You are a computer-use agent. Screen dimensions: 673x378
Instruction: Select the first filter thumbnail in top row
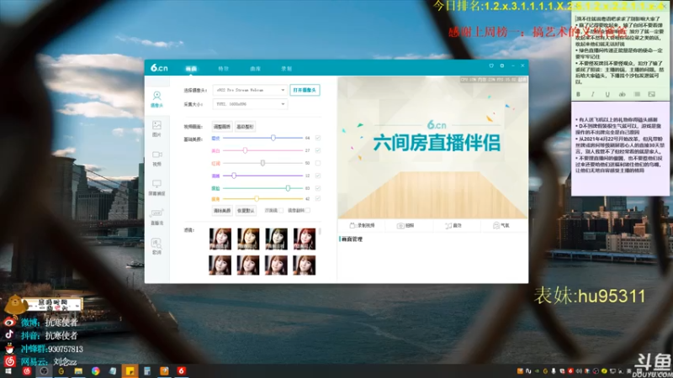pyautogui.click(x=220, y=239)
